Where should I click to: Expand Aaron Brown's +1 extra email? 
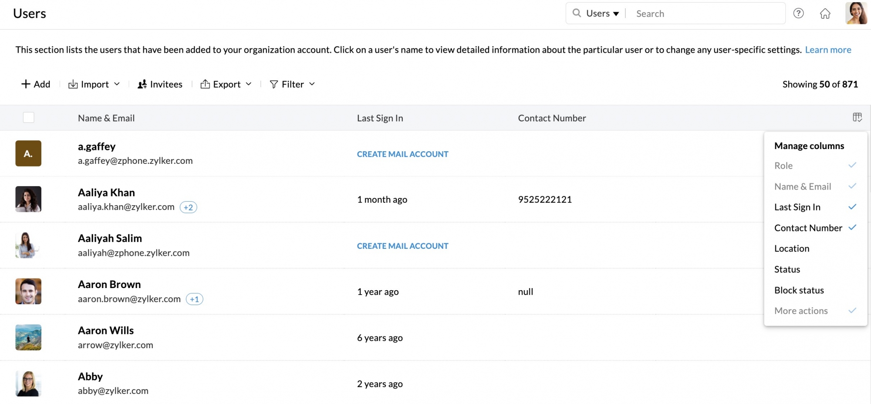194,299
